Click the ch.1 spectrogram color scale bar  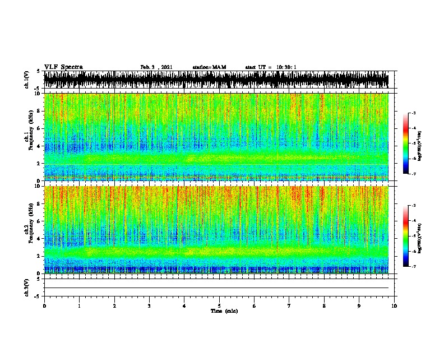pyautogui.click(x=406, y=143)
